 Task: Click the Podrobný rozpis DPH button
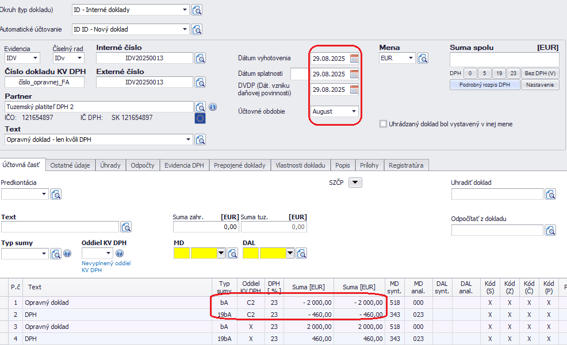tap(485, 85)
